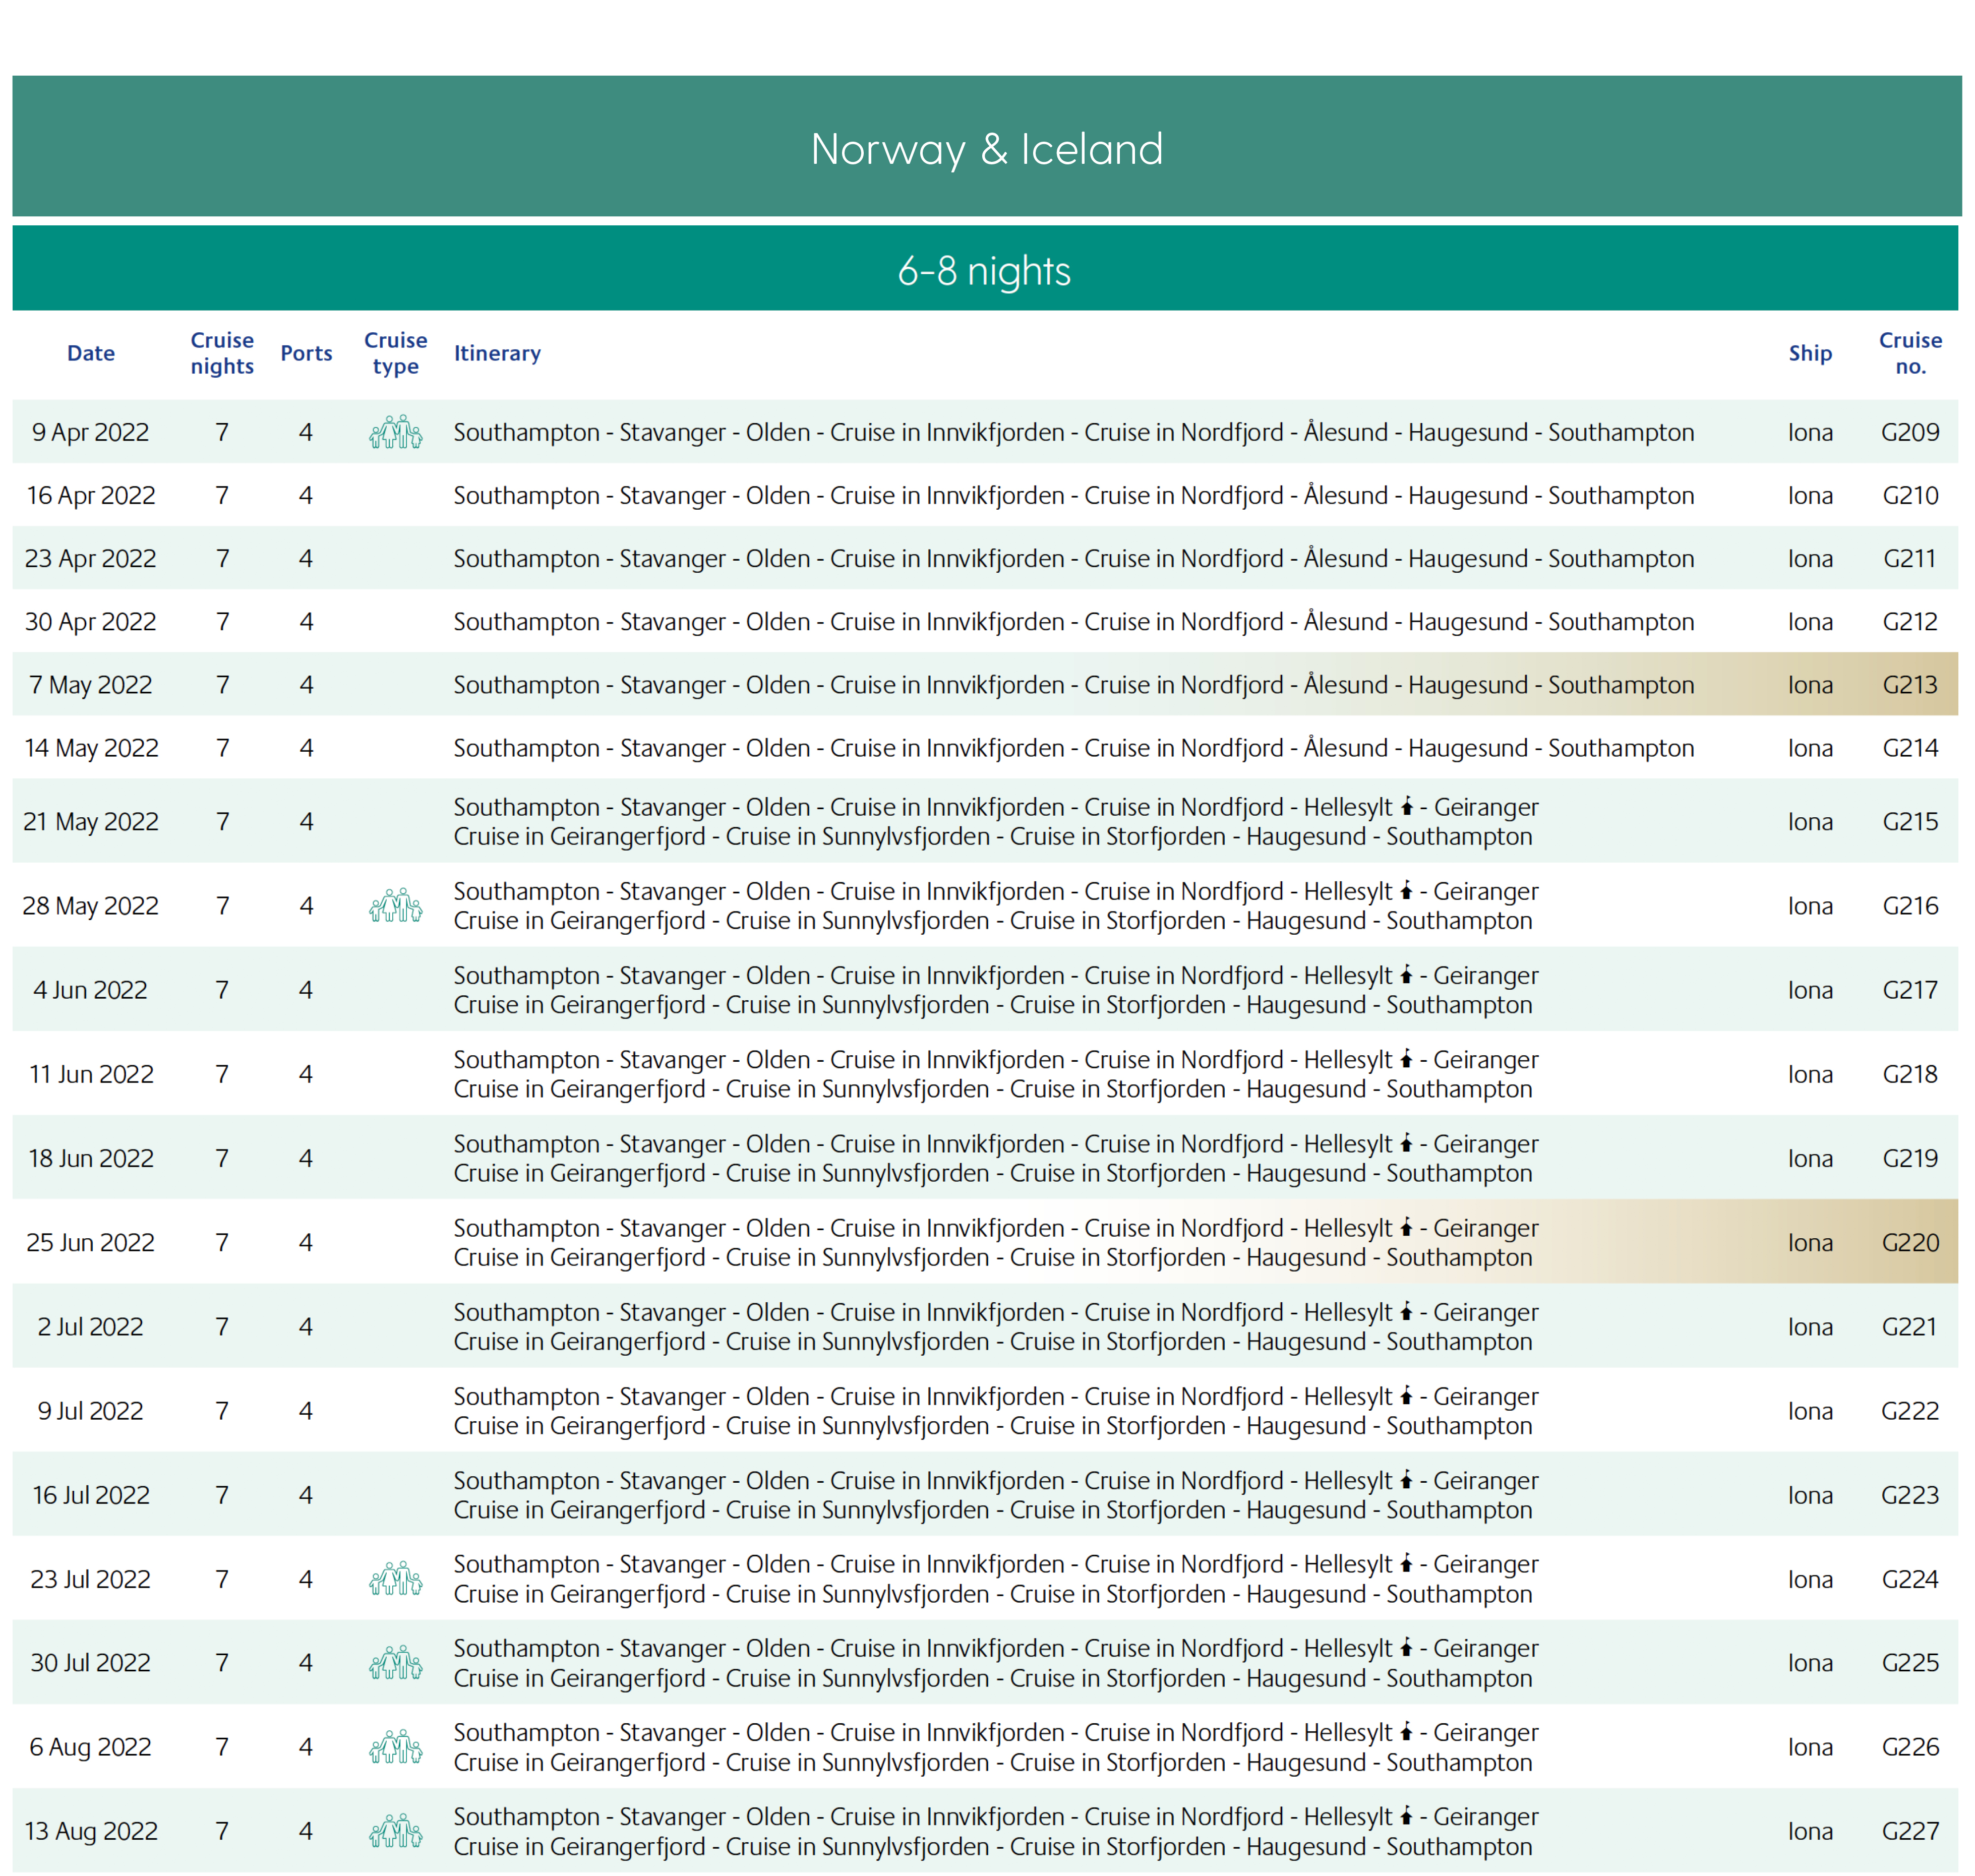The width and height of the screenshot is (1975, 1876).
Task: Click cruise number G212
Action: (x=1910, y=621)
